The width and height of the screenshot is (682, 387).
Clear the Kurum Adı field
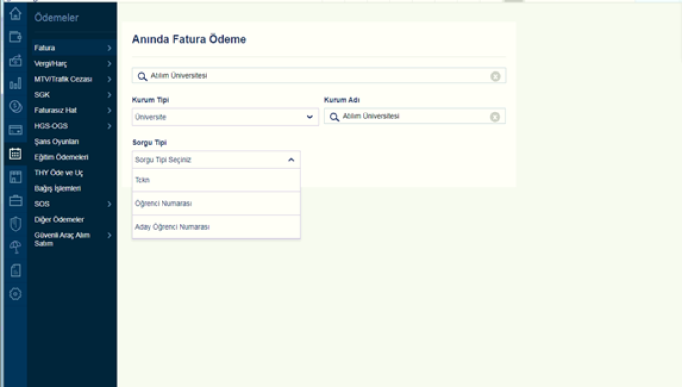pyautogui.click(x=495, y=117)
